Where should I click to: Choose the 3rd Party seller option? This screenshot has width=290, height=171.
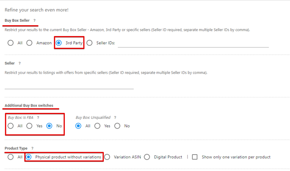click(x=59, y=43)
